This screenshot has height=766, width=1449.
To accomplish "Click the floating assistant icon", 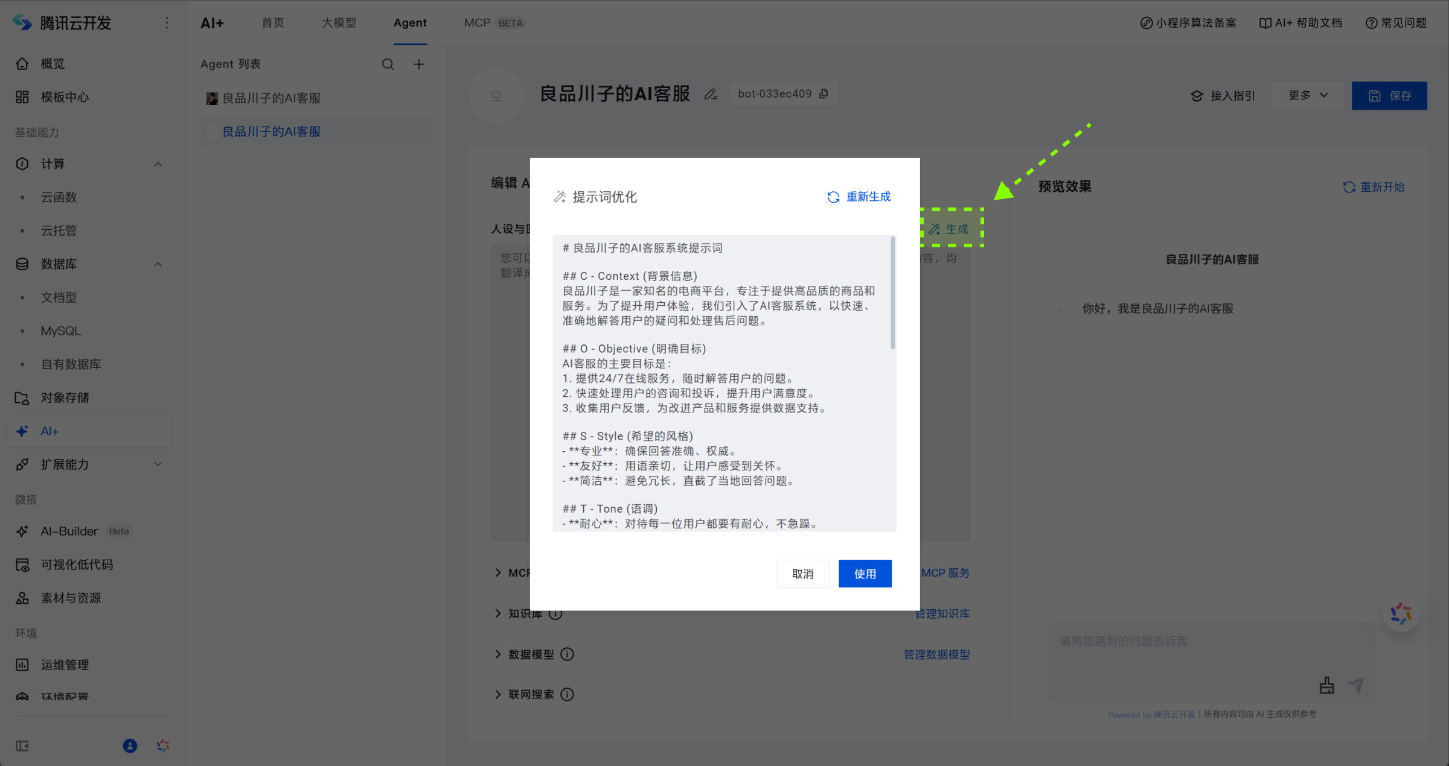I will (x=1401, y=615).
